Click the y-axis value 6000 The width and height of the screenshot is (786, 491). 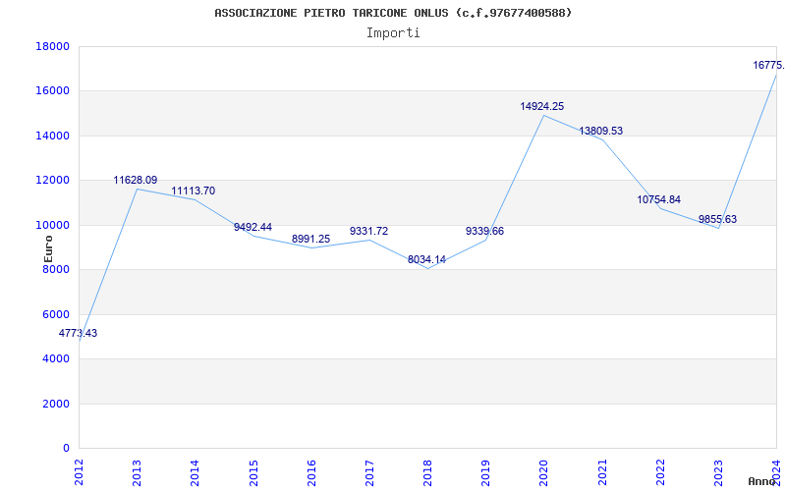tap(56, 314)
